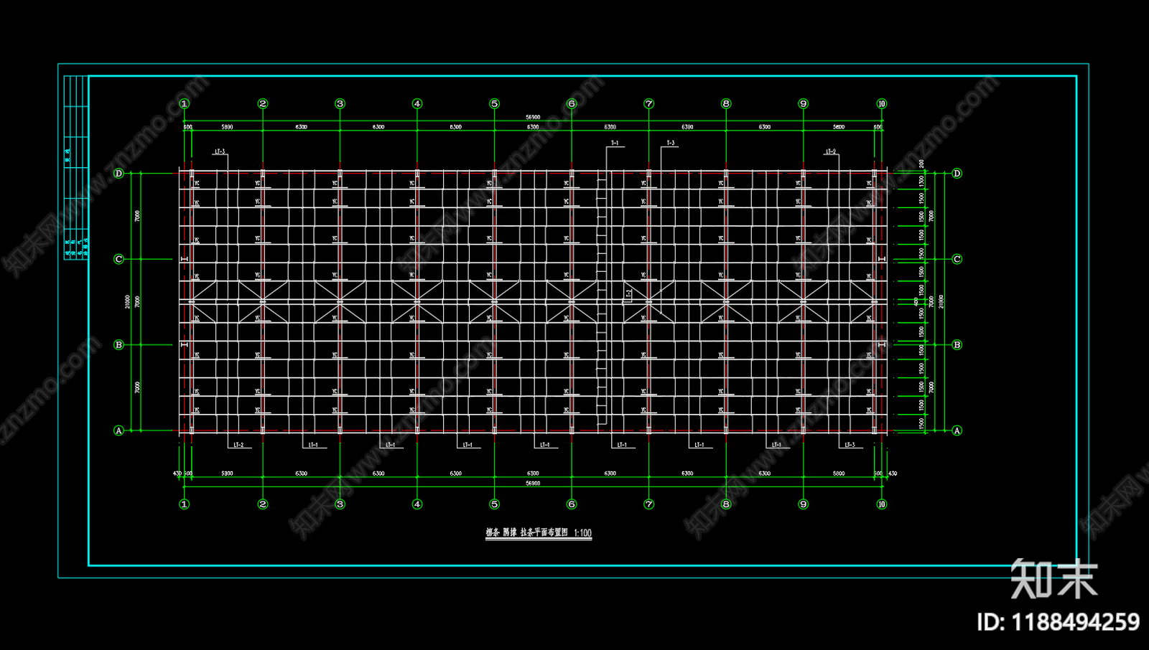Click the "LT-2" label below the plan
Screen dimensions: 1149x650
238,445
